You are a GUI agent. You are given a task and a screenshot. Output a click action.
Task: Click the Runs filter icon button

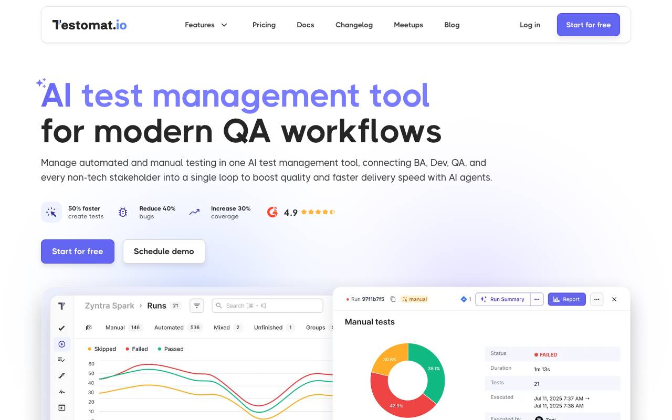197,306
